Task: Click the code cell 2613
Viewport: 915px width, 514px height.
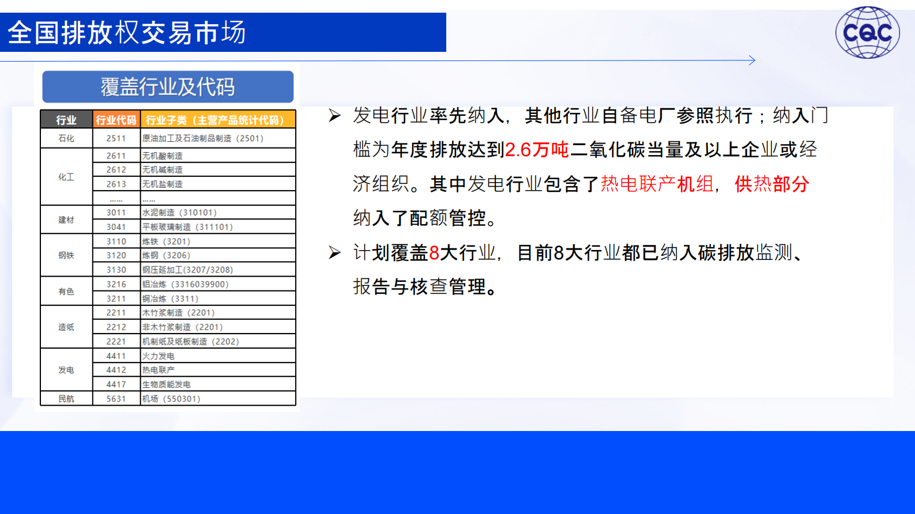Action: point(116,184)
